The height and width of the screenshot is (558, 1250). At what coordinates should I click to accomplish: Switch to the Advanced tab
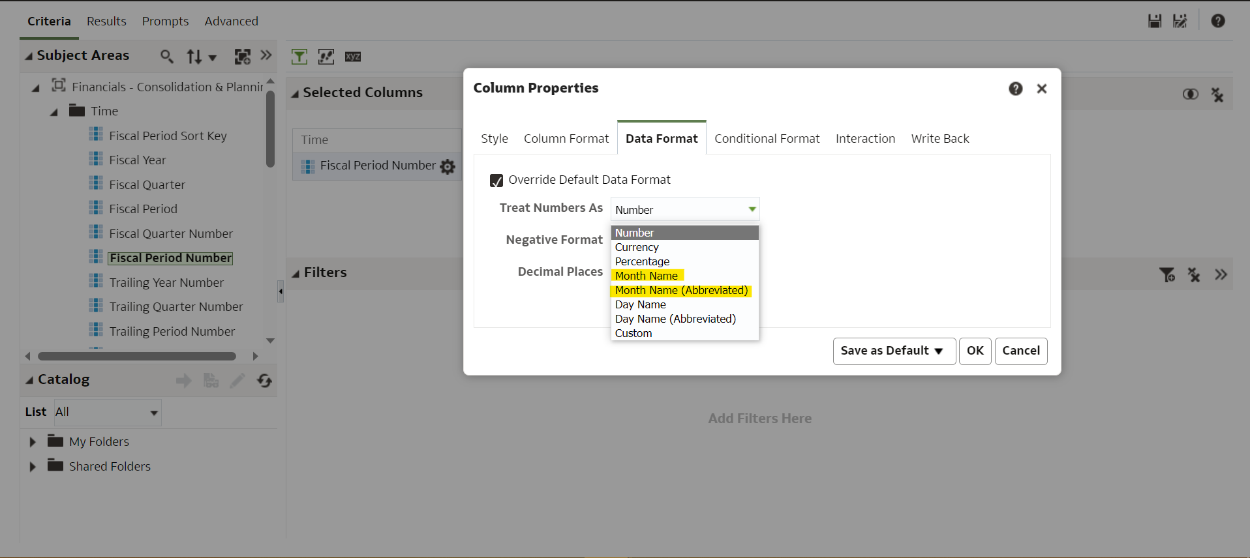[x=232, y=22]
